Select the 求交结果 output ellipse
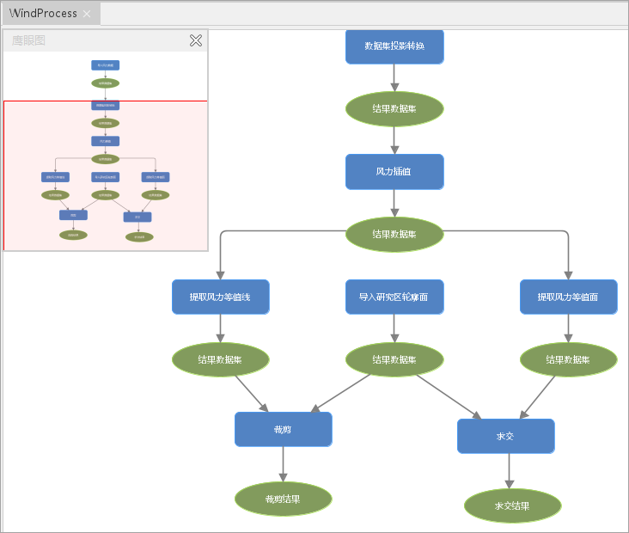Viewport: 629px width, 533px height. [x=512, y=505]
